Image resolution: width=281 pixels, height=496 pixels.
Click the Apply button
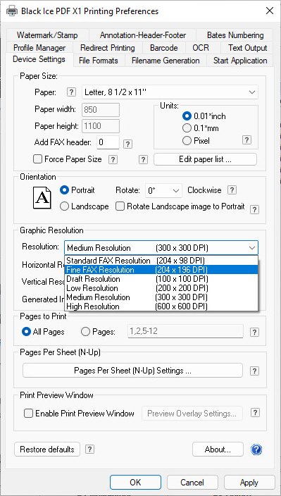pyautogui.click(x=249, y=483)
